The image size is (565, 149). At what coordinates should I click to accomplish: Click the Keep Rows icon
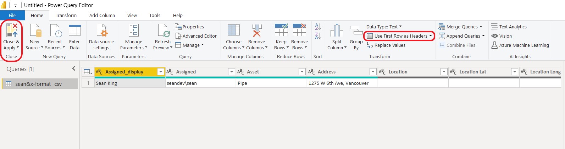tap(281, 30)
